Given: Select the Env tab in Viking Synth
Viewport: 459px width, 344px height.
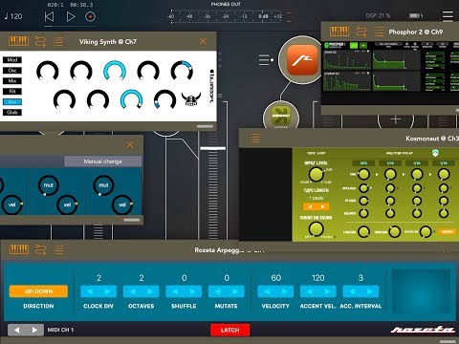Looking at the screenshot, I should [x=12, y=102].
